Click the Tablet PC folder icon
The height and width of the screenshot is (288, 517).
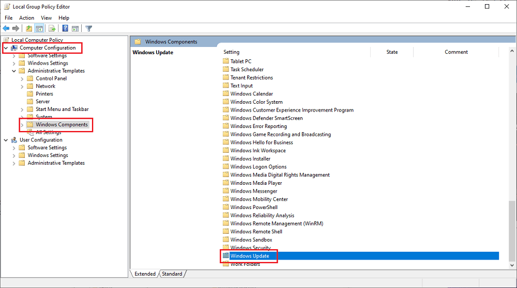pyautogui.click(x=226, y=61)
